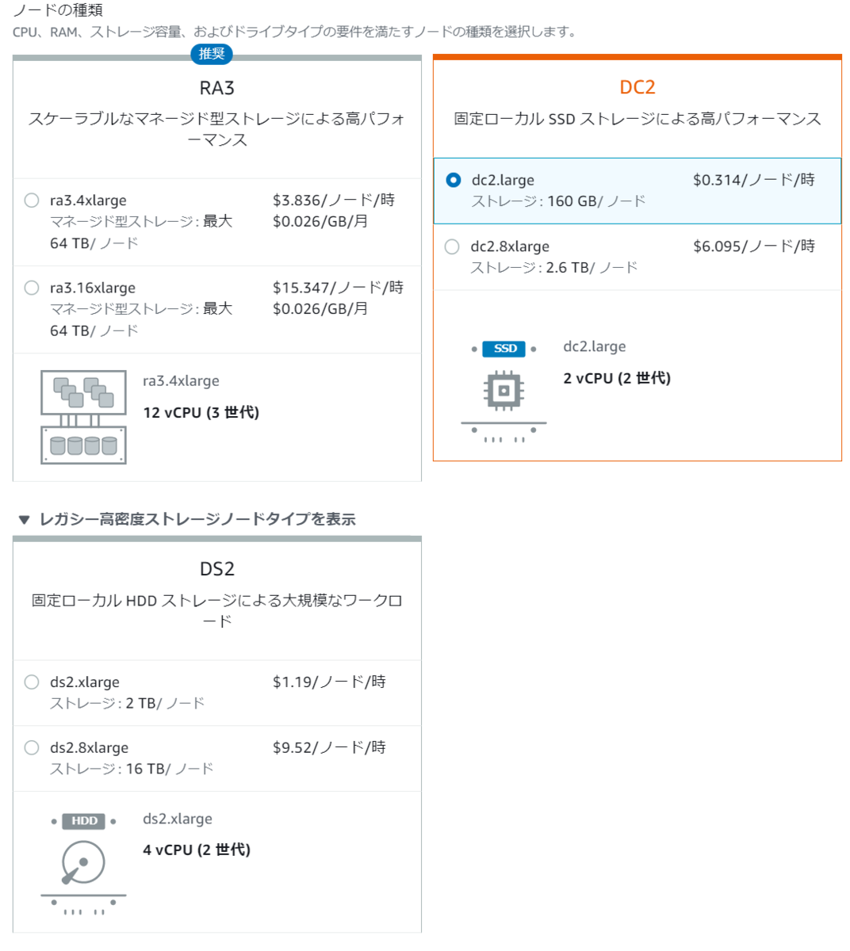Click the HDD badge icon in DS2 card
This screenshot has height=951, width=850.
pos(86,822)
